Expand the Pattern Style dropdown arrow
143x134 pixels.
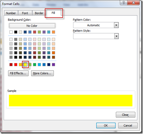click(x=116, y=36)
